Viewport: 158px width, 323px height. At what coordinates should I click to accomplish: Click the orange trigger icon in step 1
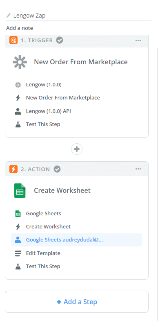(13, 40)
